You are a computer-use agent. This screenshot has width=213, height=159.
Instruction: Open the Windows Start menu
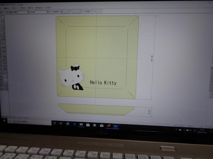tap(4, 121)
